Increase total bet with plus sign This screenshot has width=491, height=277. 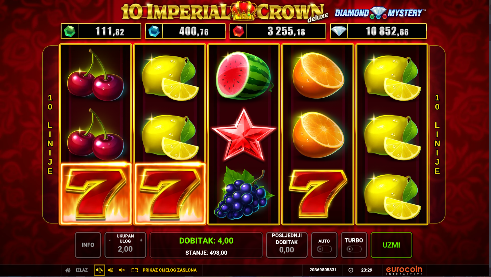[141, 240]
